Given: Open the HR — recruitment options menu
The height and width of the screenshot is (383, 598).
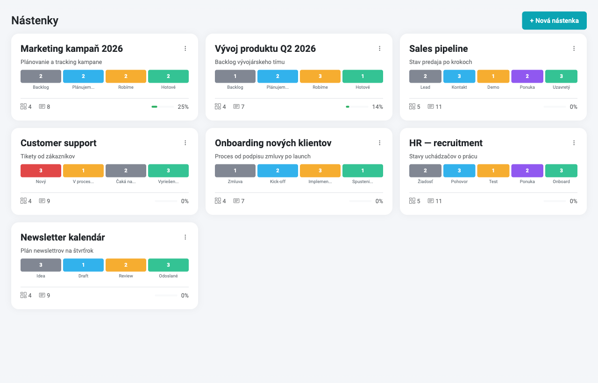Looking at the screenshot, I should pos(574,143).
